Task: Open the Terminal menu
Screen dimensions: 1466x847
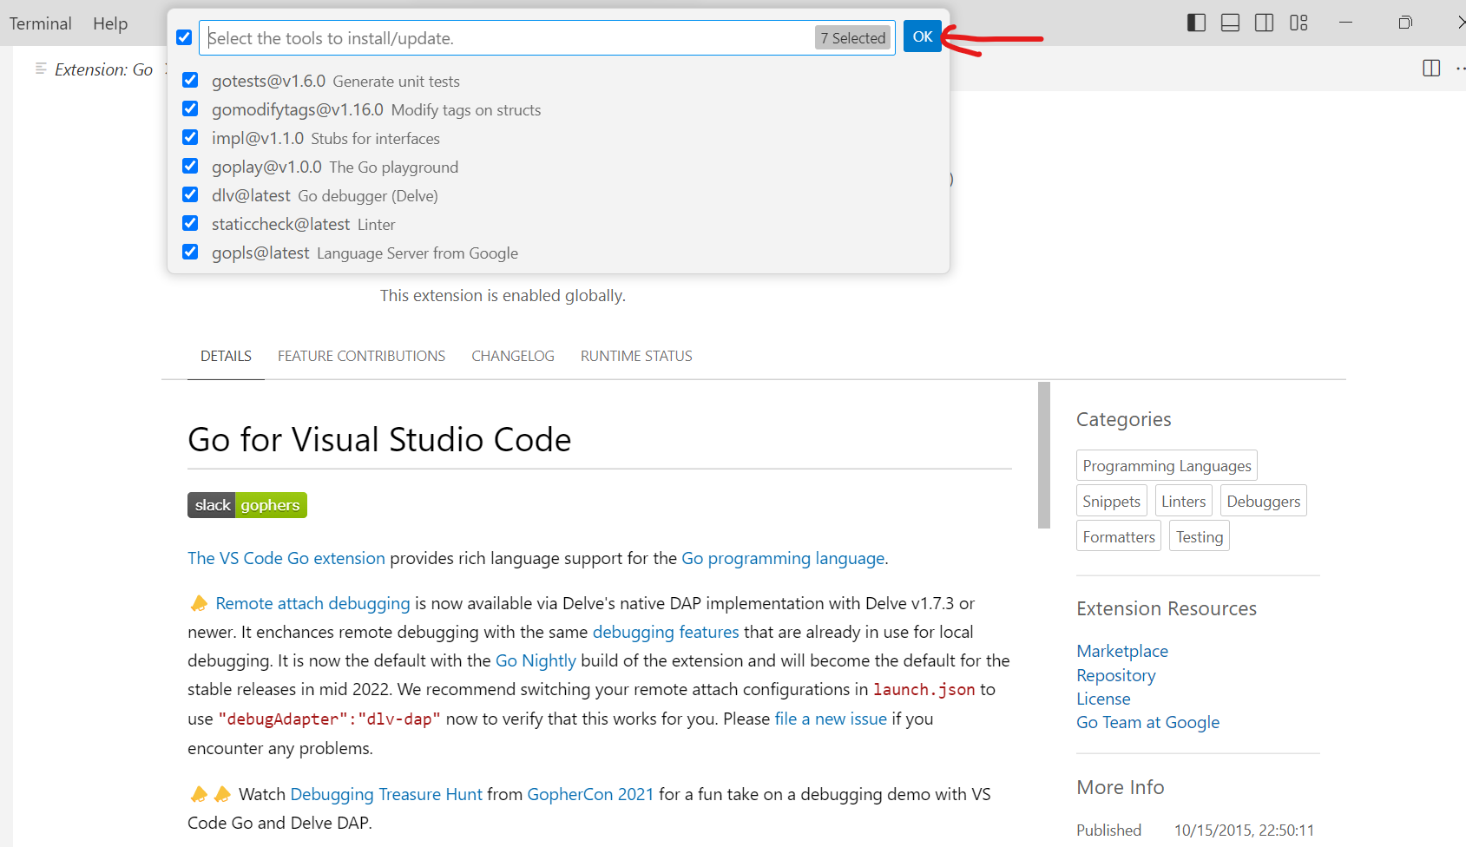Action: 41,23
